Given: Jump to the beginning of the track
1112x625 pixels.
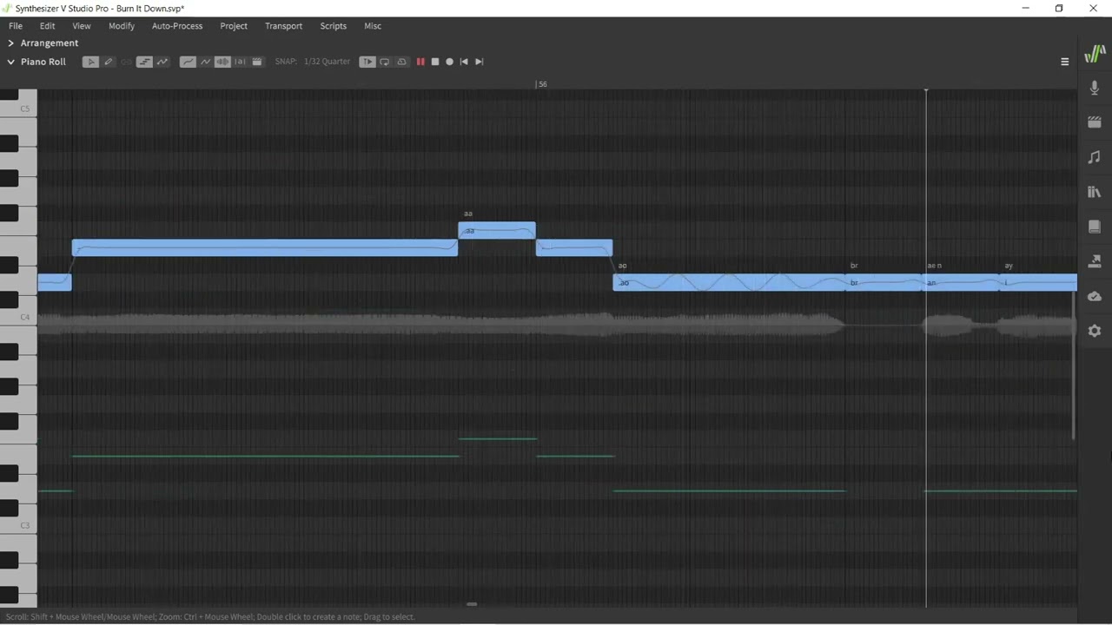Looking at the screenshot, I should [x=464, y=62].
